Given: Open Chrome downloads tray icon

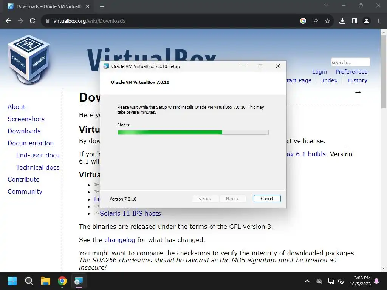Looking at the screenshot, I should [x=342, y=21].
